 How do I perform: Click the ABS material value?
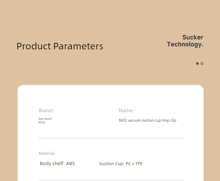coord(70,164)
